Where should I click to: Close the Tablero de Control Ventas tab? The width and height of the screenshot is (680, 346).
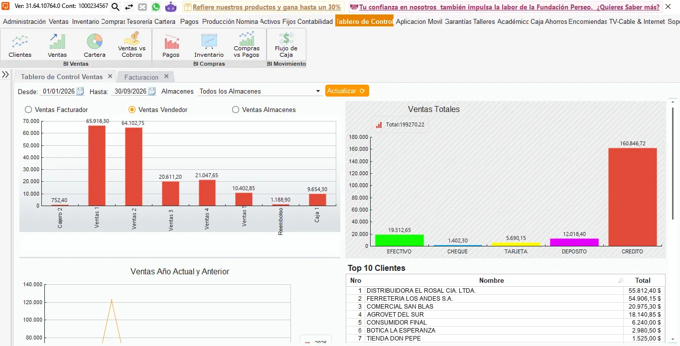[x=110, y=76]
